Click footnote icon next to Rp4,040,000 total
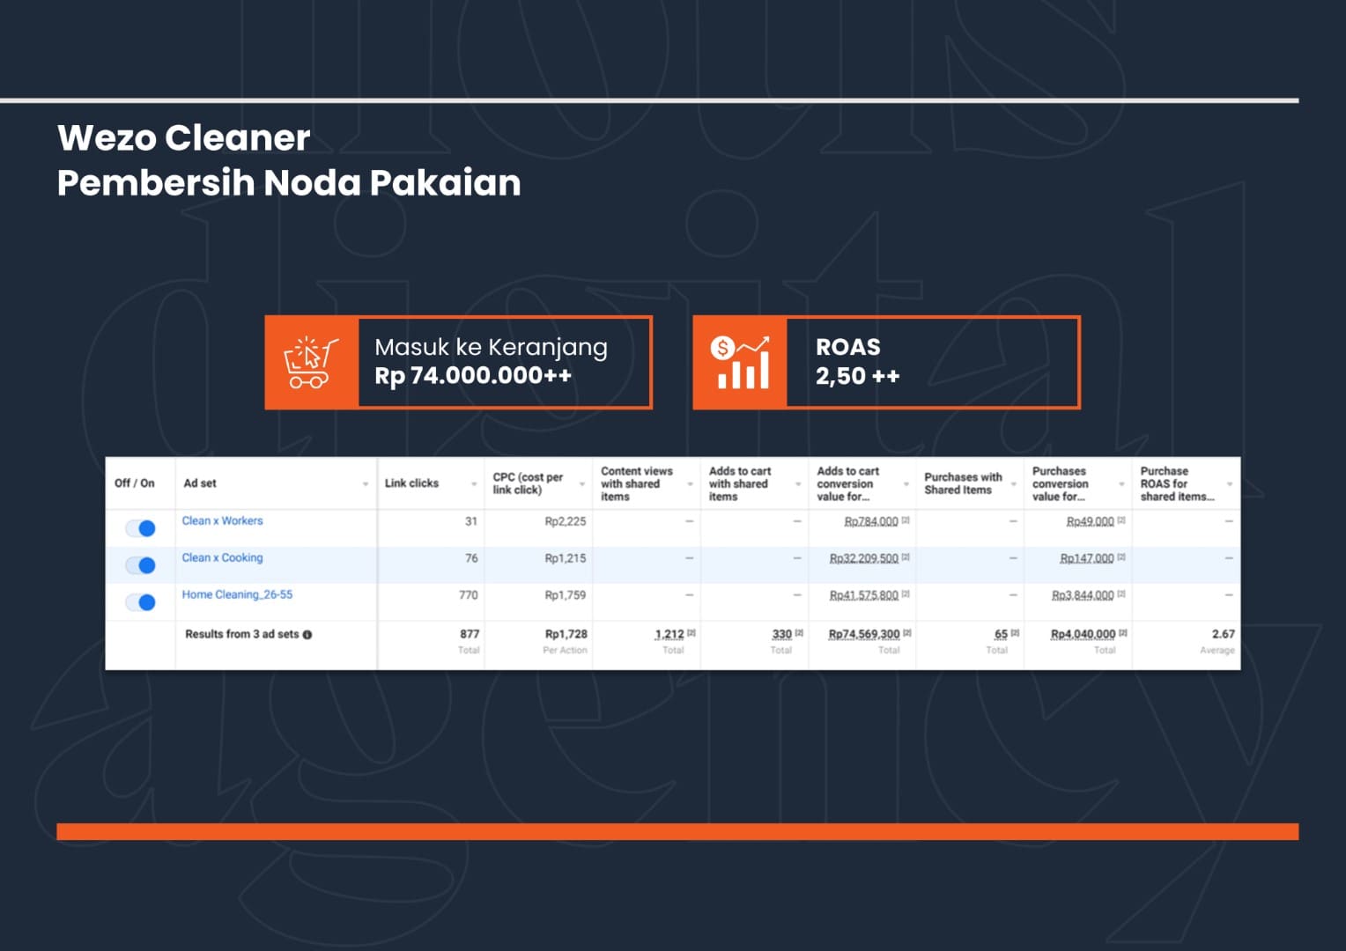Viewport: 1346px width, 951px height. point(1123,633)
